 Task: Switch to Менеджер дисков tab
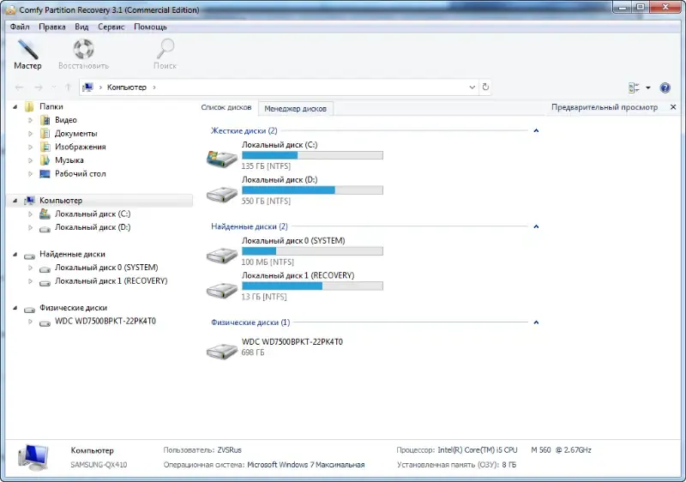(295, 108)
